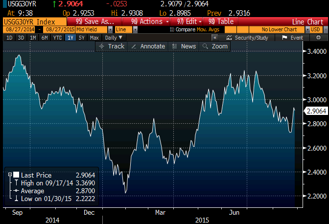The width and height of the screenshot is (329, 224).
Task: Select the YTD time range
Action: point(58,38)
